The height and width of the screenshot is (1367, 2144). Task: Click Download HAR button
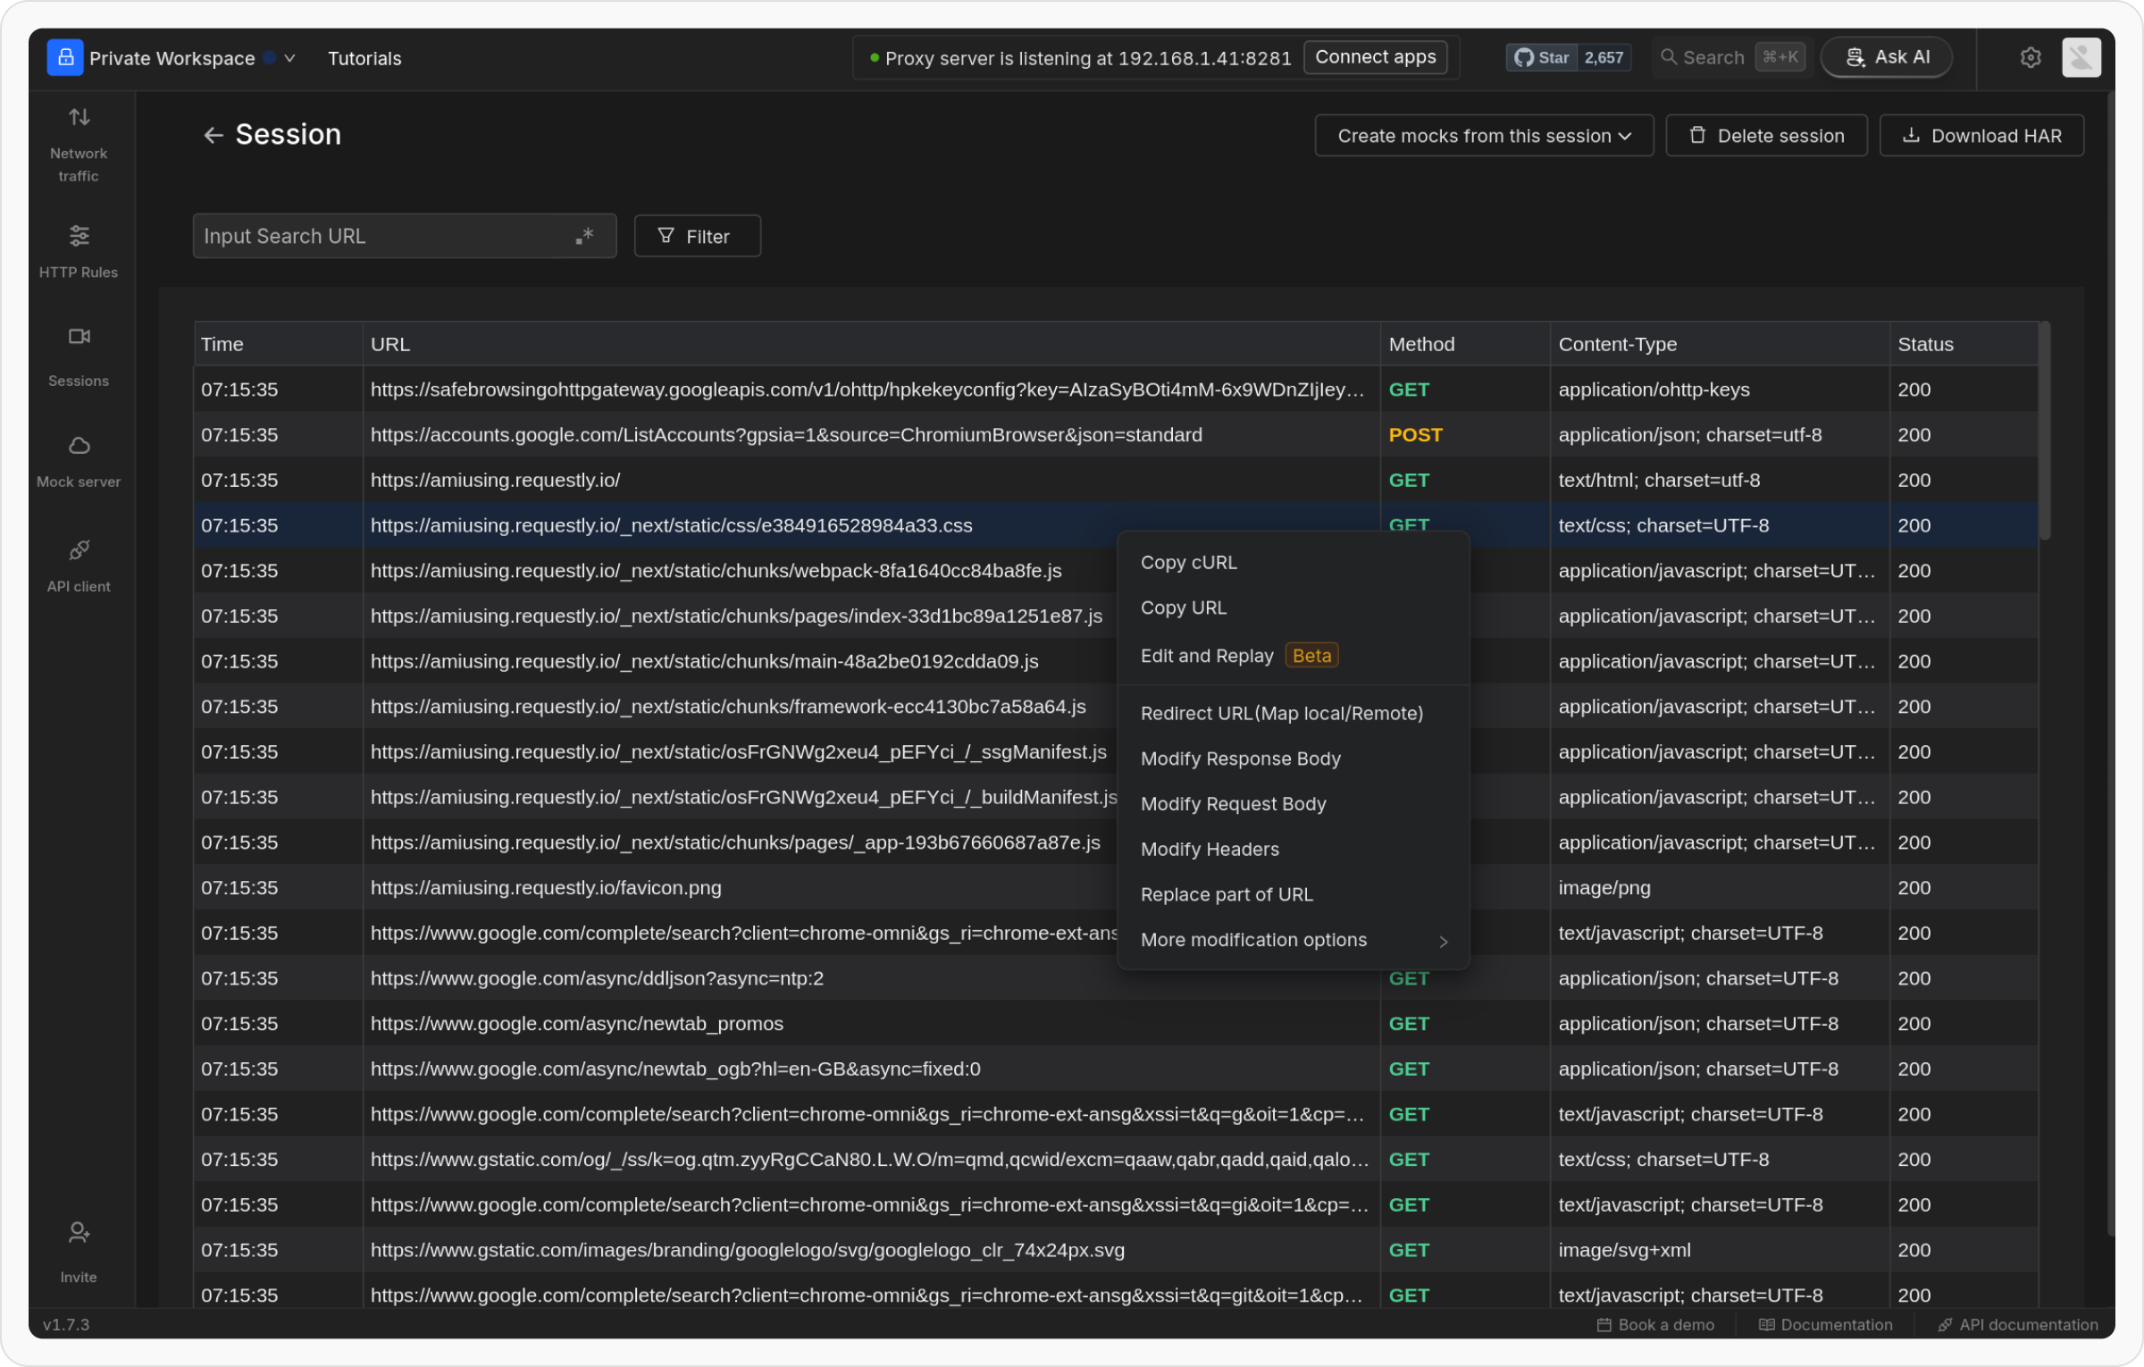coord(1981,136)
